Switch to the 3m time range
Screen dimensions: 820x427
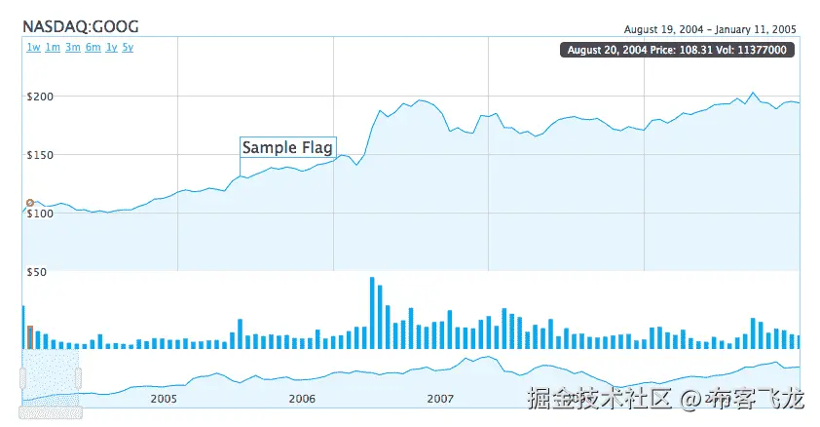pos(73,47)
